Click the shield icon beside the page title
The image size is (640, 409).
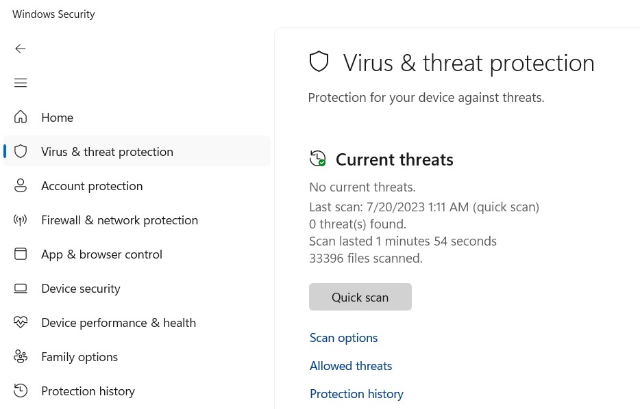point(319,62)
